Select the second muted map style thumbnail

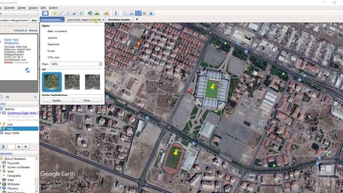72,82
